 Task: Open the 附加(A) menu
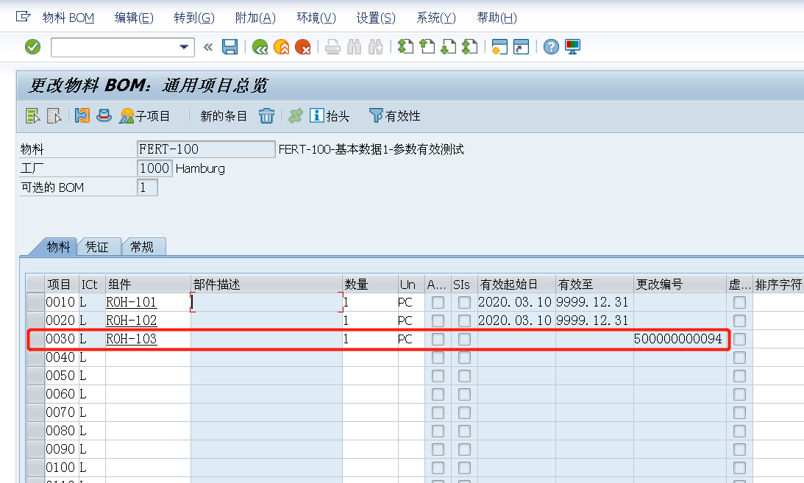255,18
